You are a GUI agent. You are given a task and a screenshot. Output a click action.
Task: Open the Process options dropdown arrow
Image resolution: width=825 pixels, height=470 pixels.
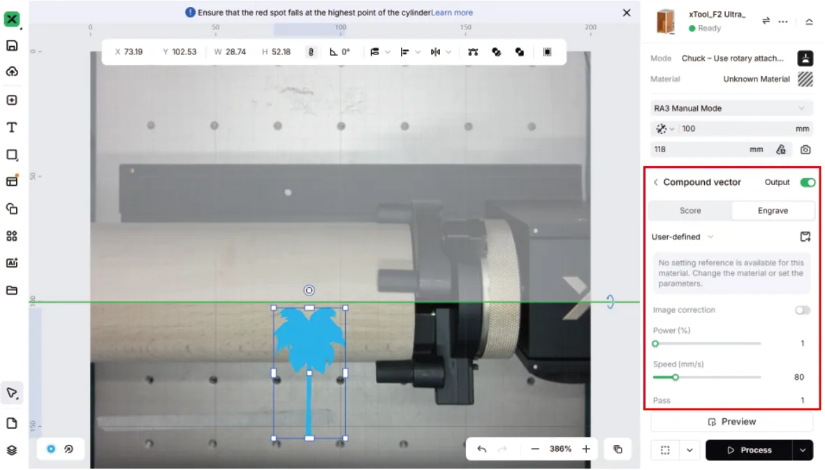[803, 450]
